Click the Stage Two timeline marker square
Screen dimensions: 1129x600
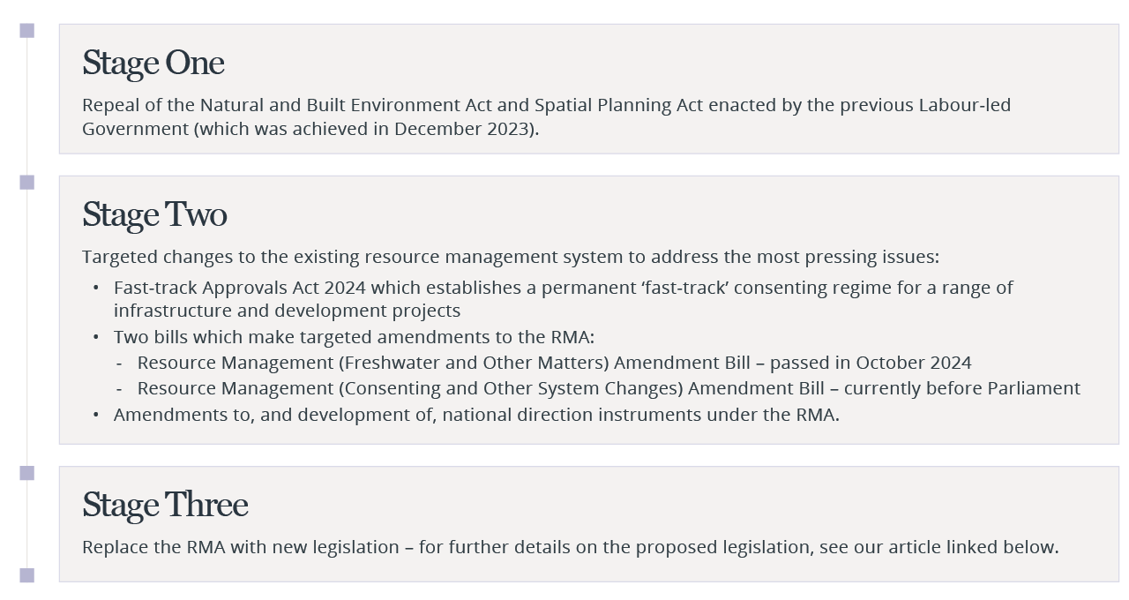(x=27, y=183)
